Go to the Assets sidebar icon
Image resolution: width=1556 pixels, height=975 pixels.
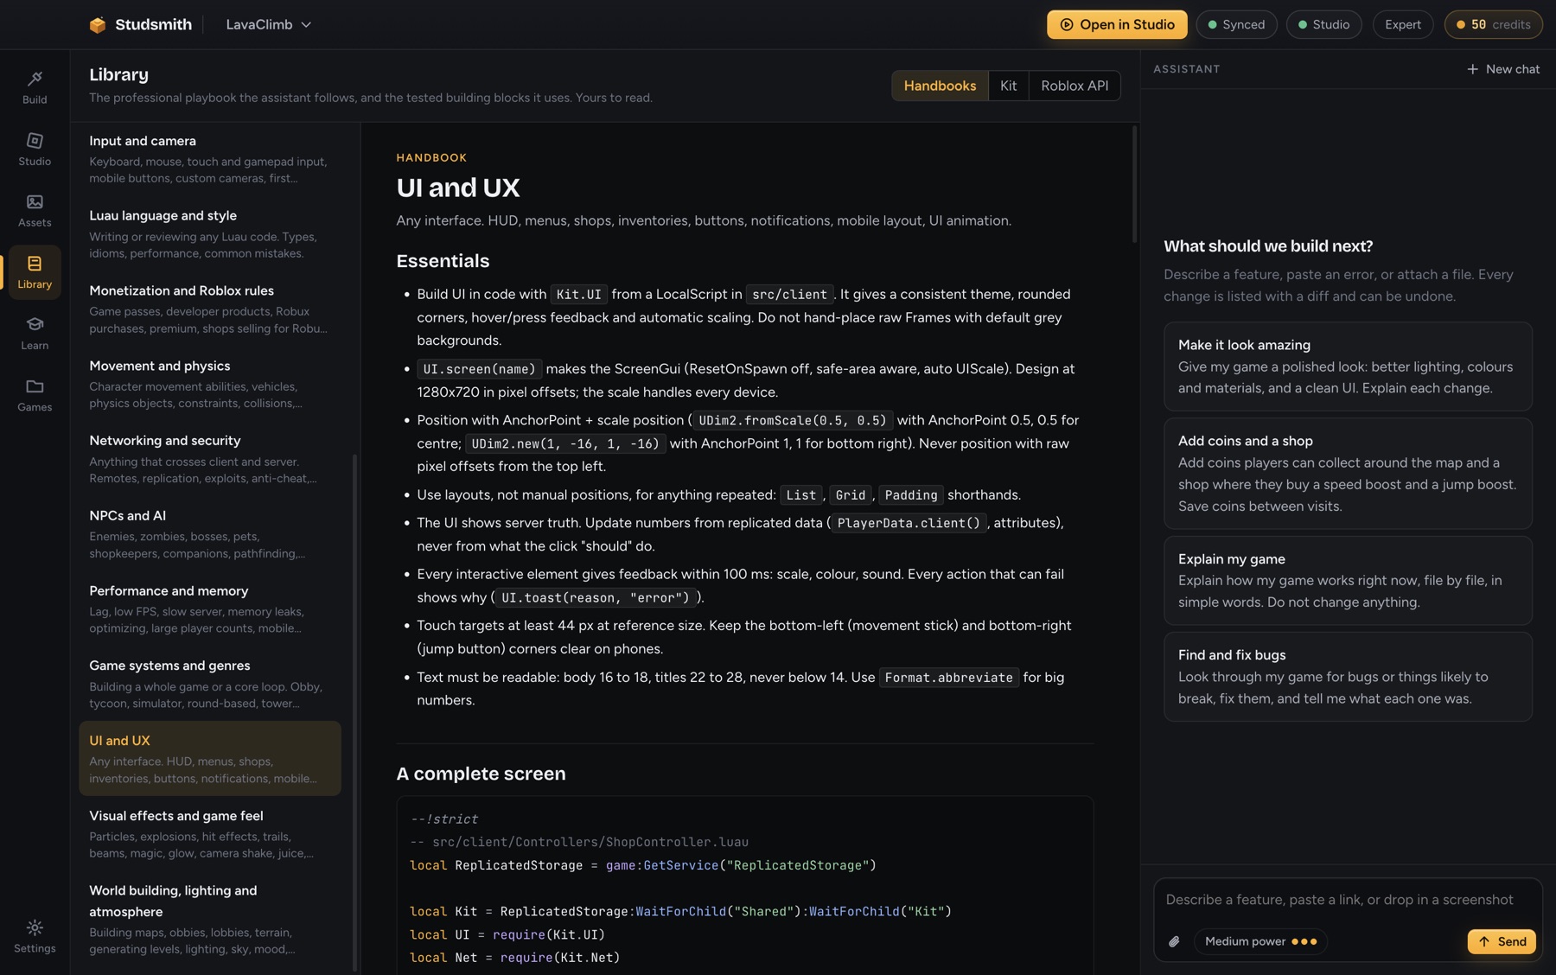tap(35, 210)
